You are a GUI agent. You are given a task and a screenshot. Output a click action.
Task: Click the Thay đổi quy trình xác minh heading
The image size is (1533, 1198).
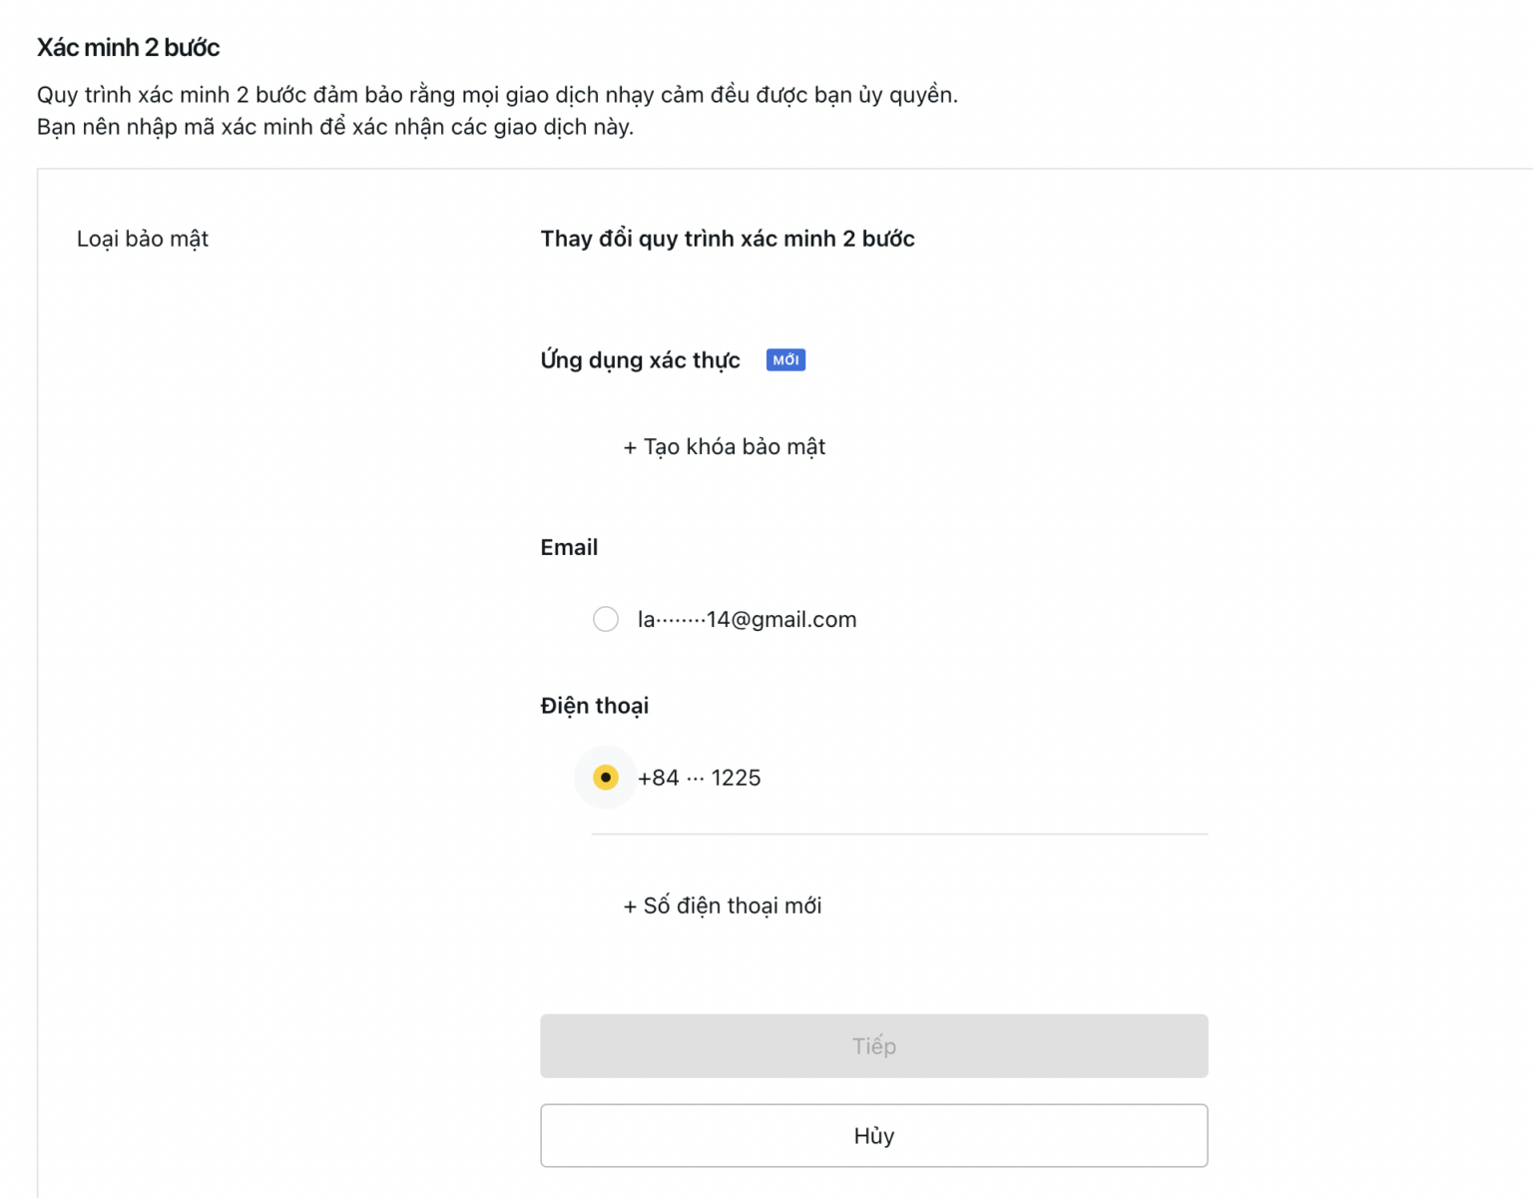pos(728,239)
